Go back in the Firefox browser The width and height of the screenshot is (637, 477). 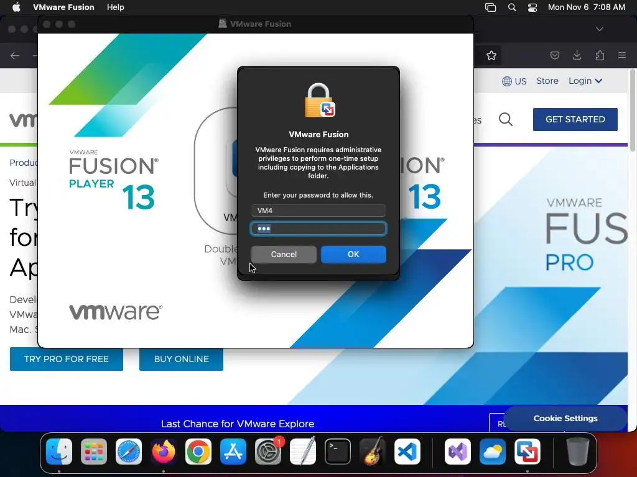click(x=15, y=55)
